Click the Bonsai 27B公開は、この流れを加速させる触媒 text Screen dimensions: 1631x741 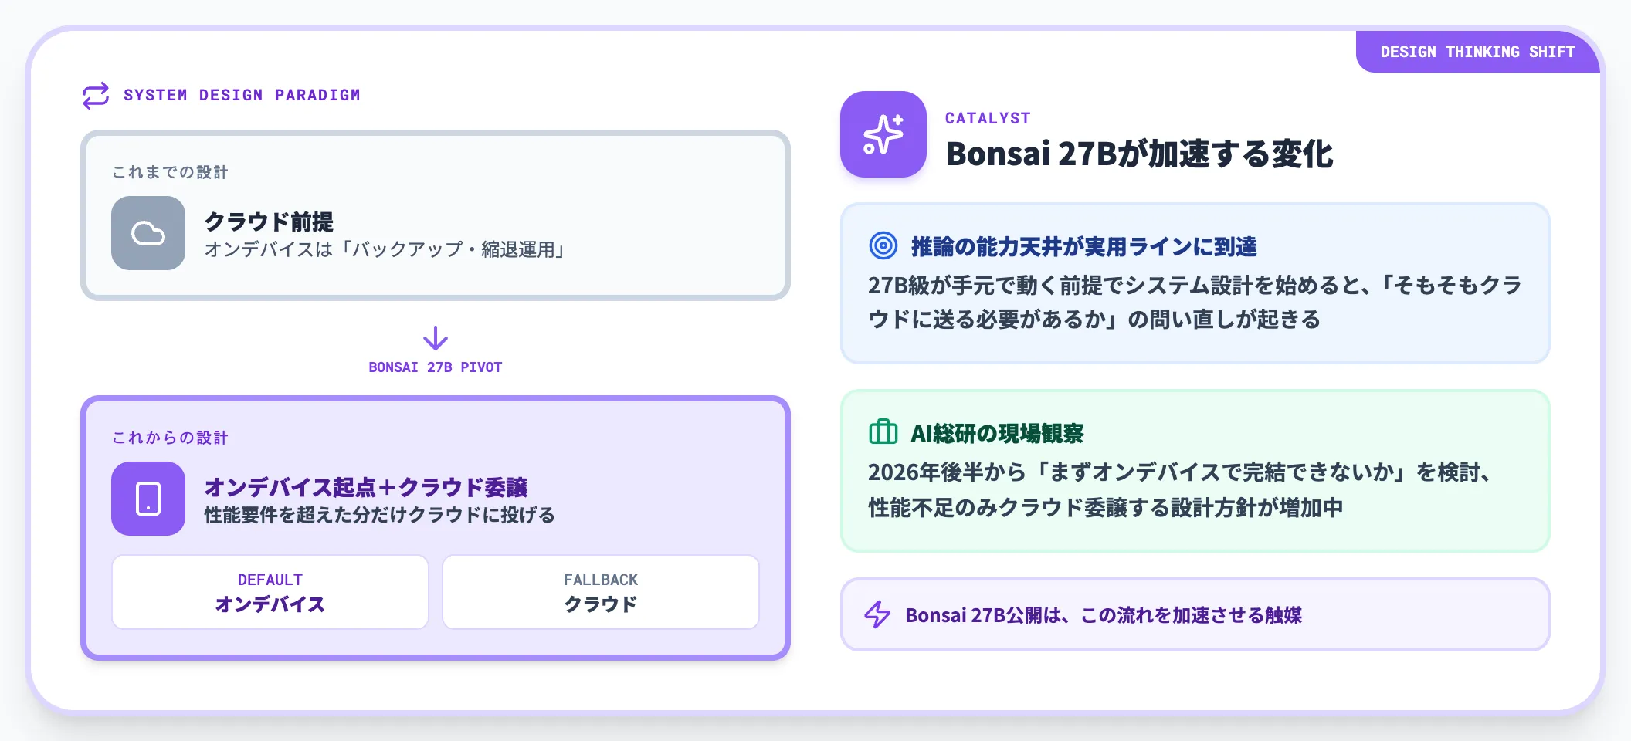click(x=1104, y=615)
